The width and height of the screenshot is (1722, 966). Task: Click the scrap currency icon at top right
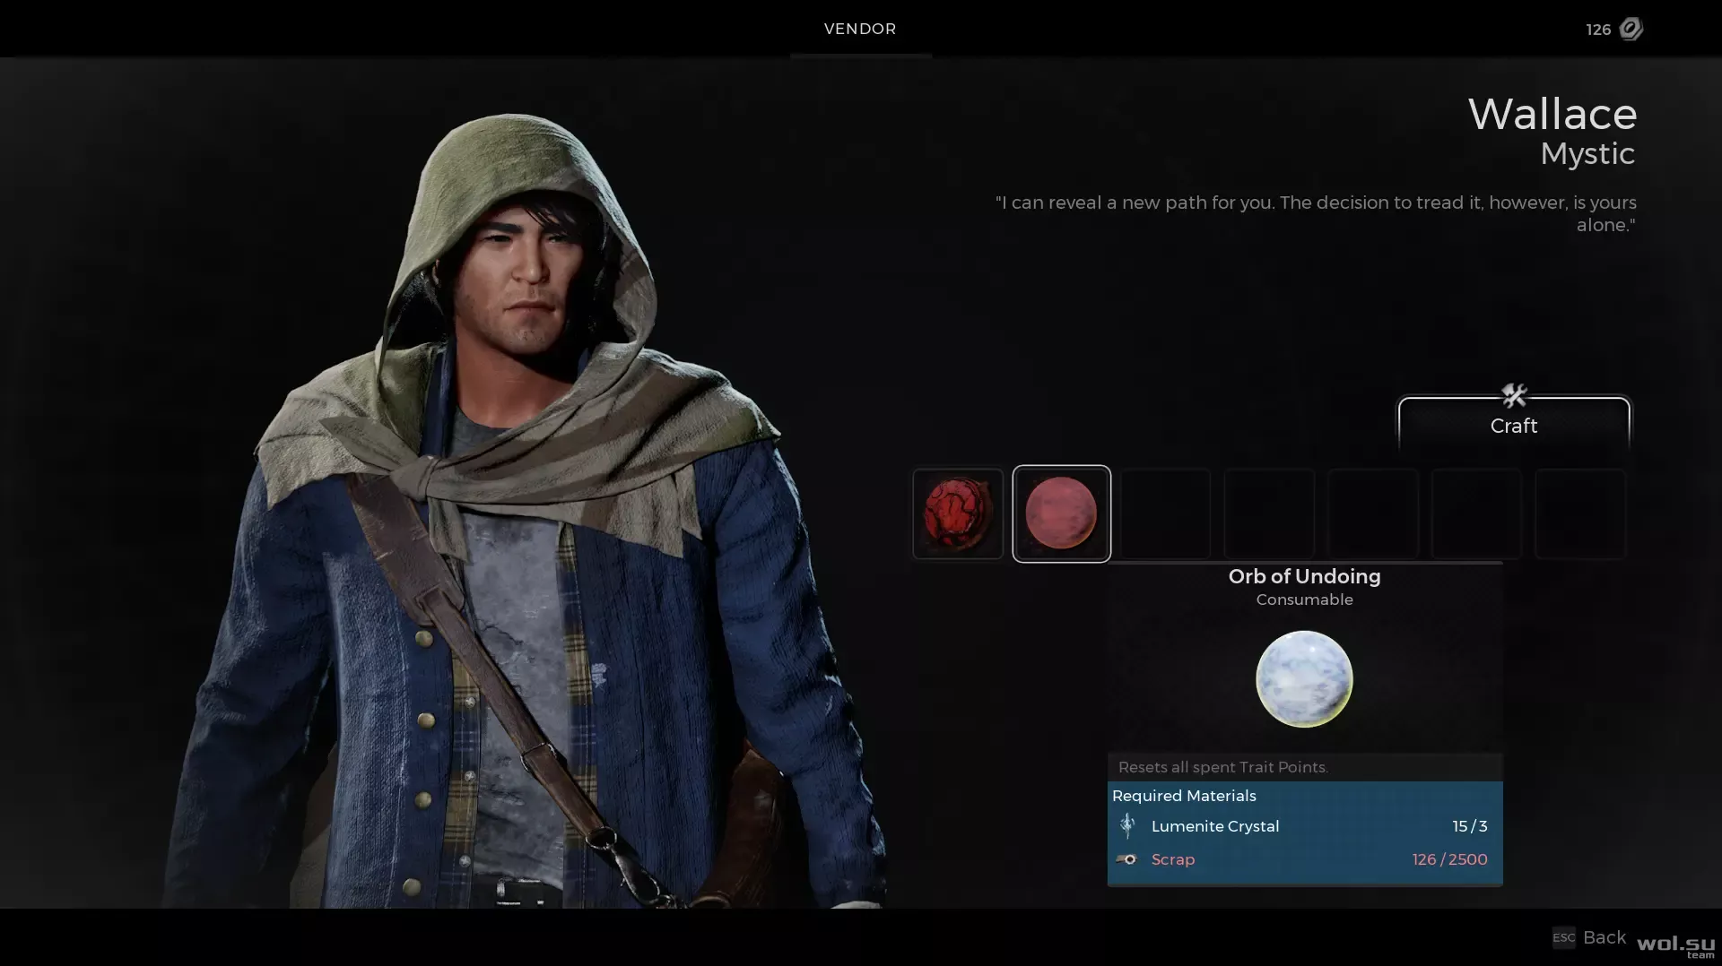1631,30
